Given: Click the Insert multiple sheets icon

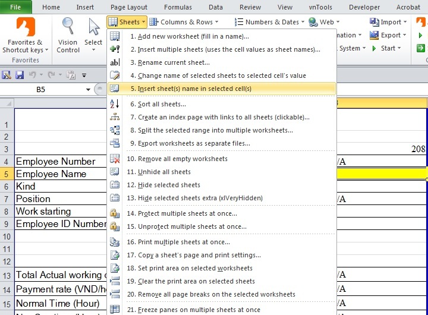Looking at the screenshot, I should tap(115, 49).
